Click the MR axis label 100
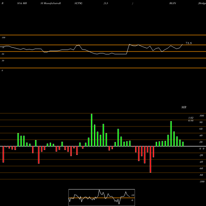 coord(201,116)
